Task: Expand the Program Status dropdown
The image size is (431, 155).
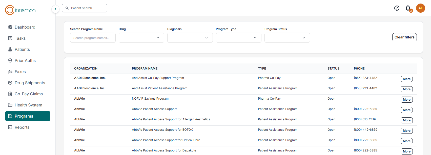Action: tap(287, 38)
